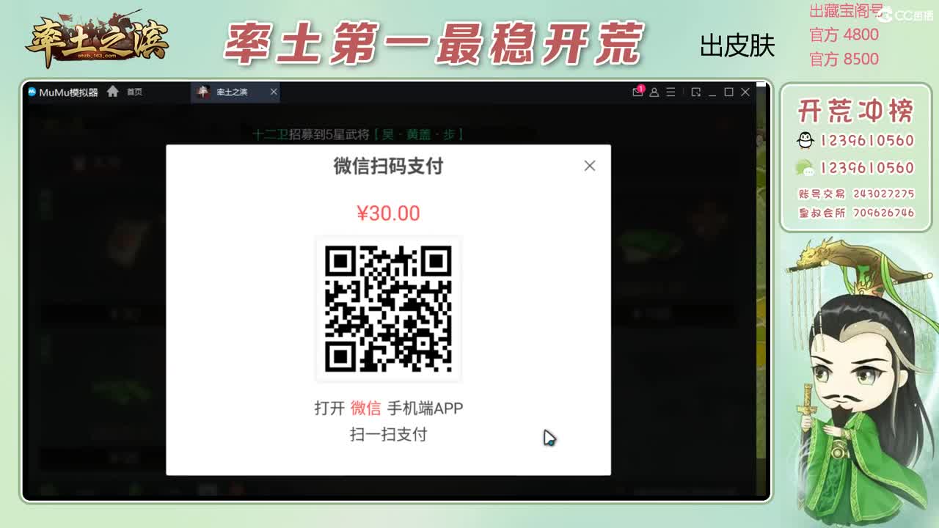Click the QQ penguin icon
939x528 pixels.
pyautogui.click(x=805, y=140)
